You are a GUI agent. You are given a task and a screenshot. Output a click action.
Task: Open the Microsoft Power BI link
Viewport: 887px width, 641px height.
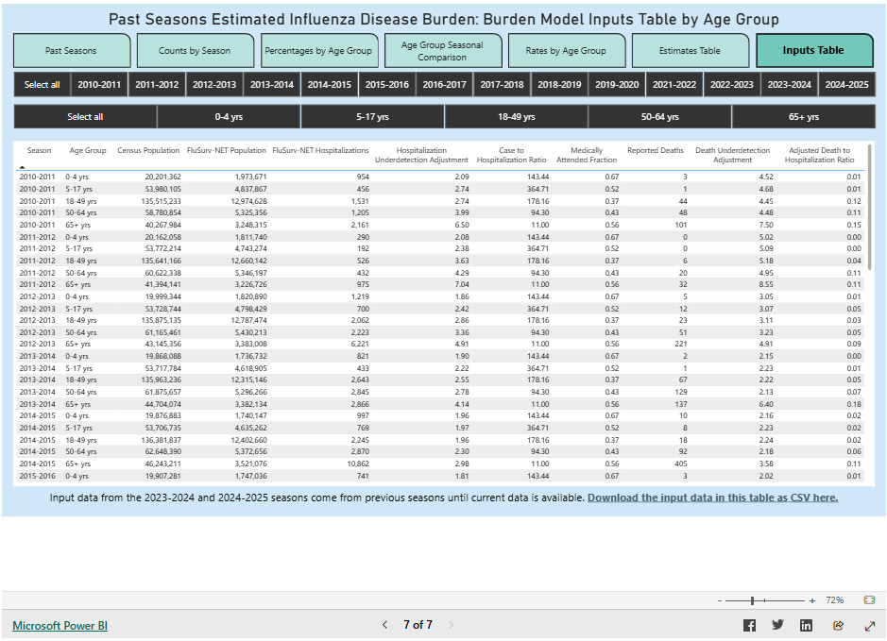(59, 625)
